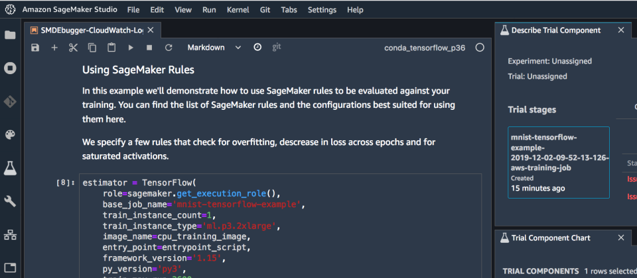Interrupt the kernel stop icon
Viewport: 637px width, 278px height.
coord(149,48)
